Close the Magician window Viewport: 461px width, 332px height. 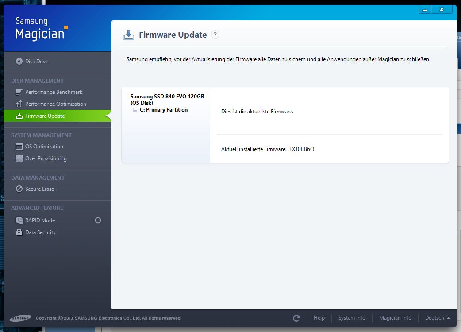tap(442, 10)
